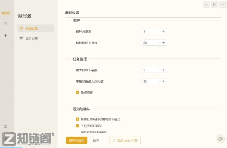Click the 偏好设置 title text
This screenshot has width=227, height=148.
coord(24,16)
